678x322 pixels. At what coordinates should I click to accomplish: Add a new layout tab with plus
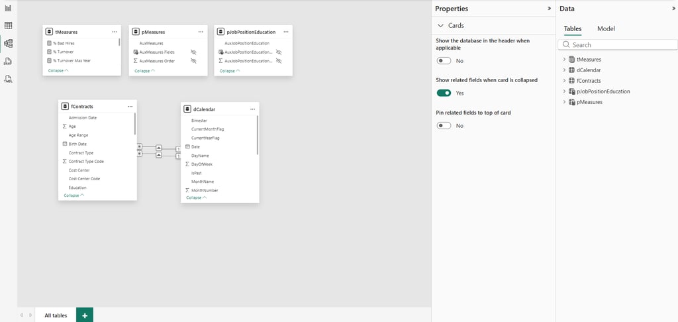tap(85, 315)
